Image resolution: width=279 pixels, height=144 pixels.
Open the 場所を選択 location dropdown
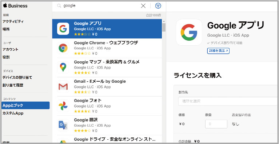[228, 101]
